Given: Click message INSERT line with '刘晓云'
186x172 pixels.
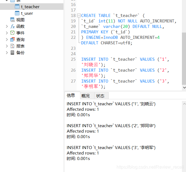Looking at the screenshot, I should tap(111, 104).
